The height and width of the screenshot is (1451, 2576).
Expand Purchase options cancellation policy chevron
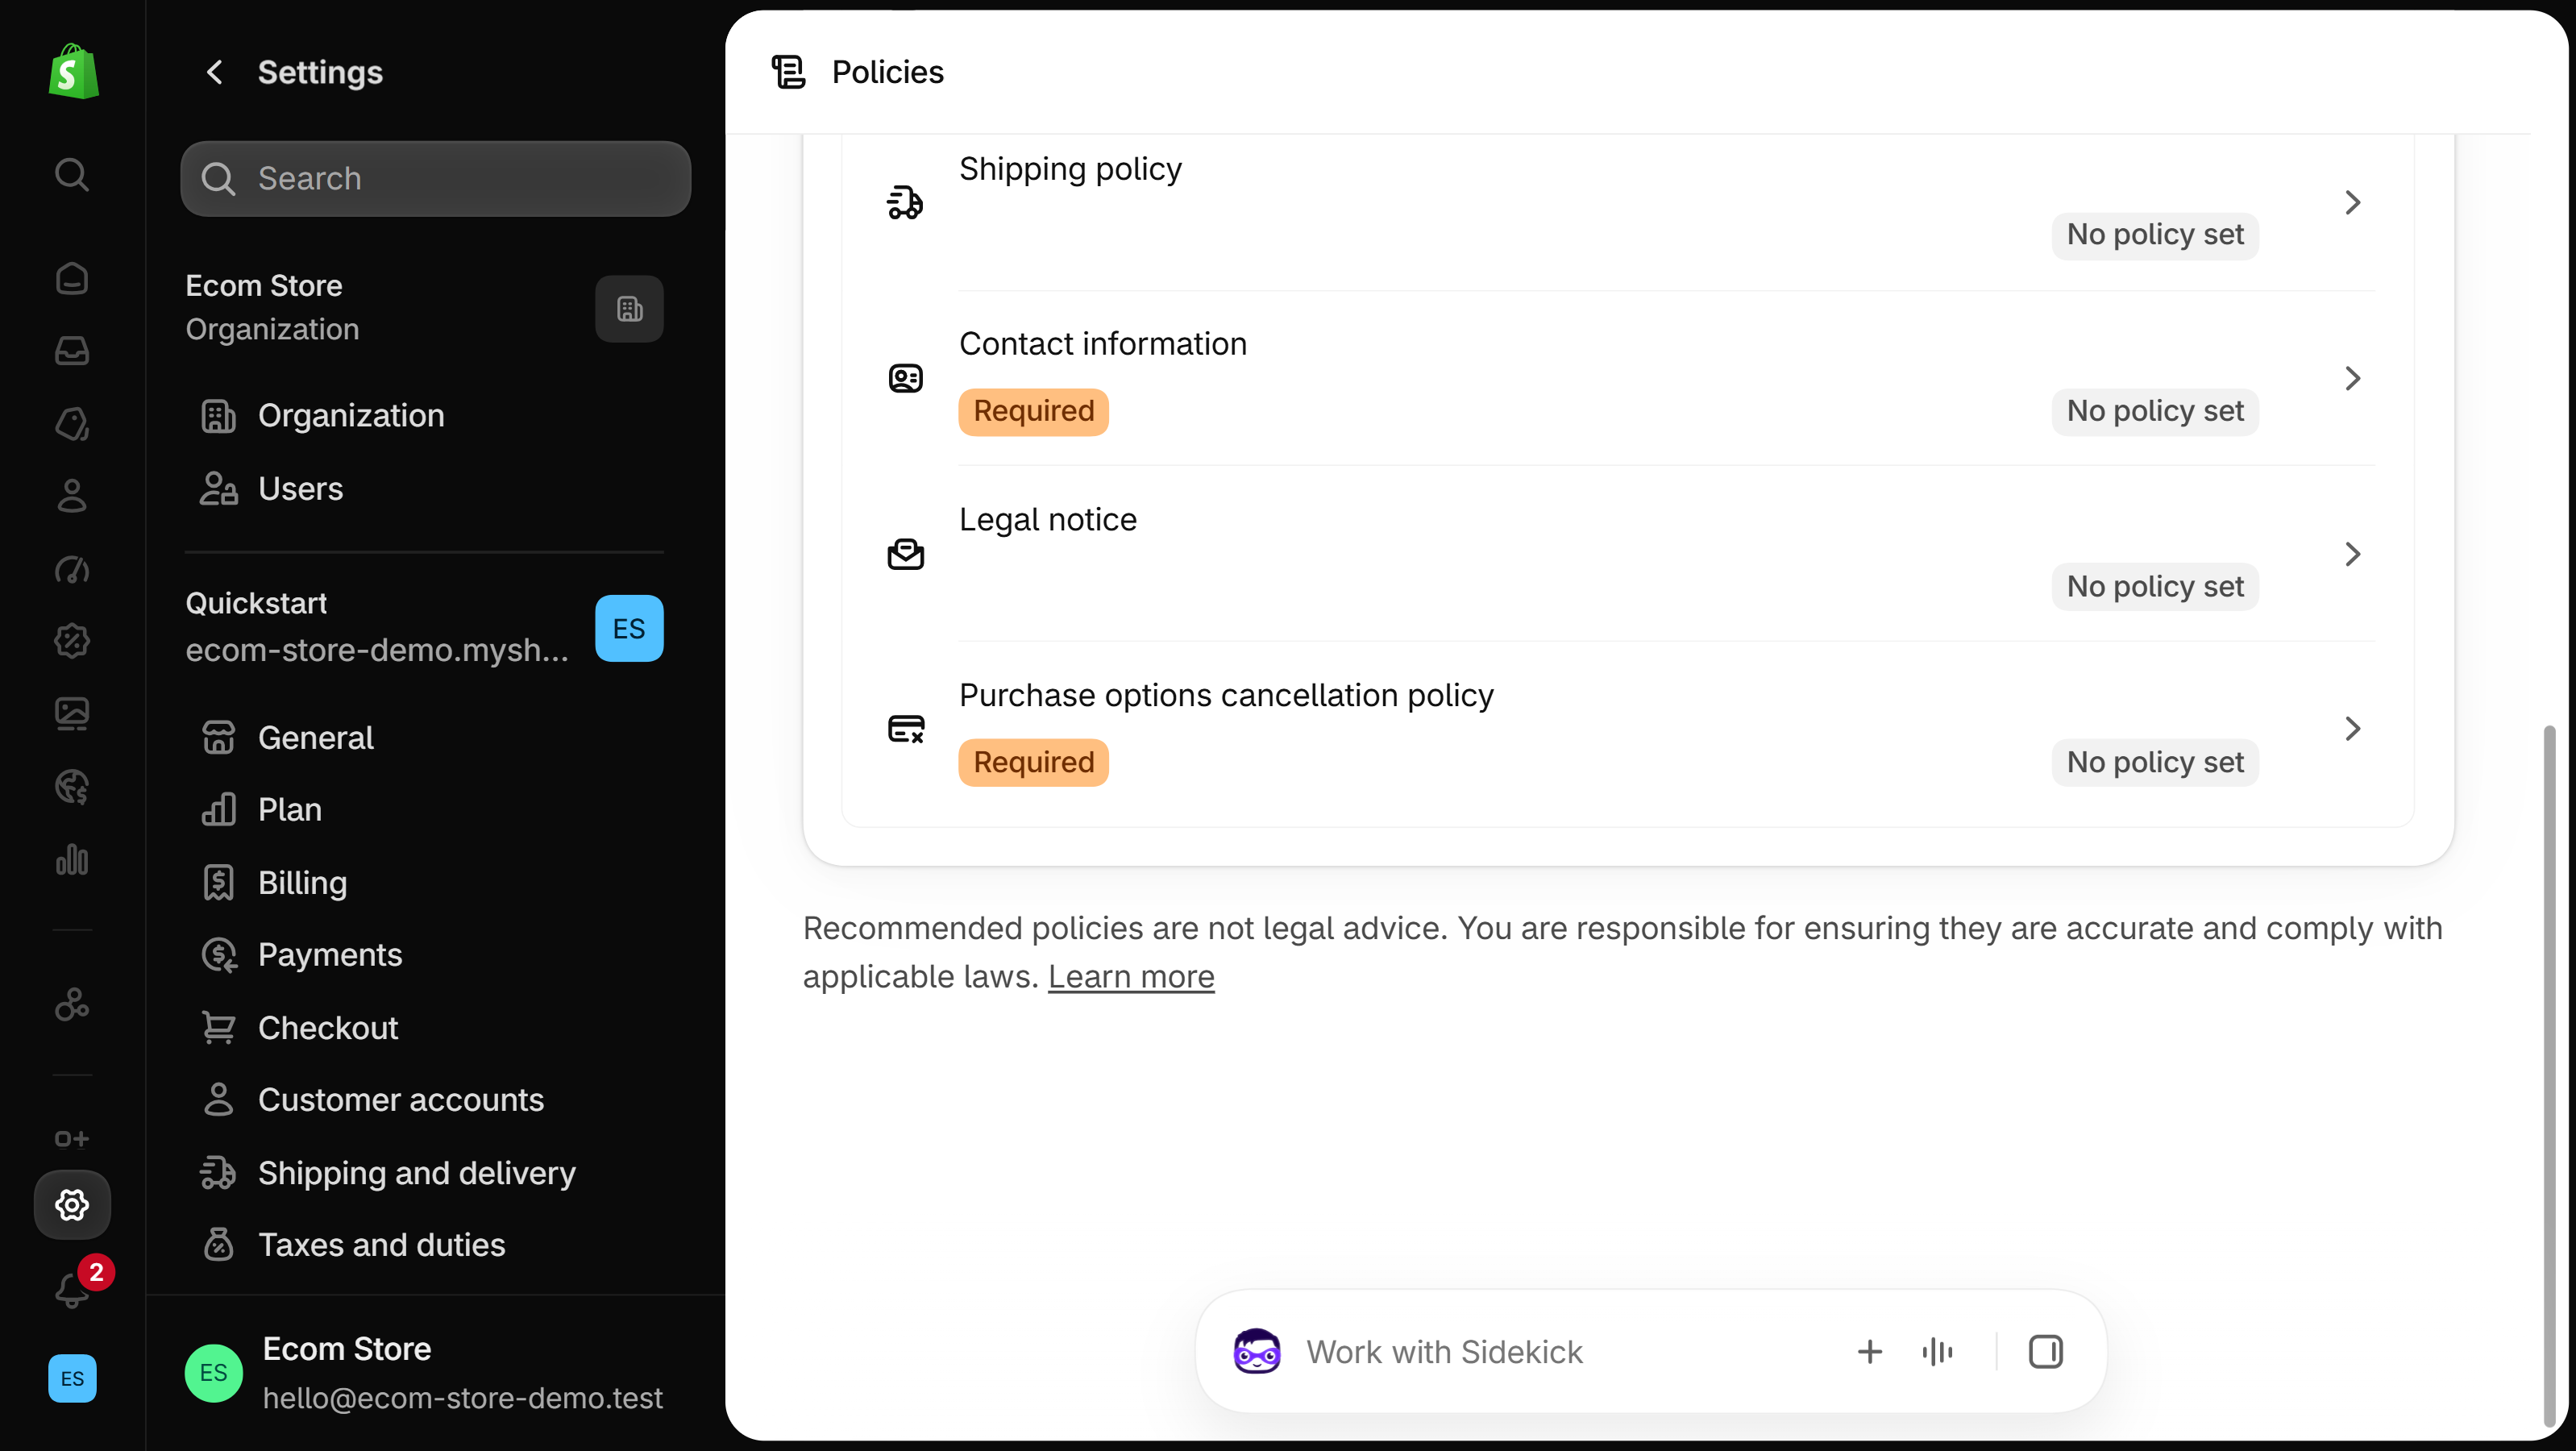(2352, 729)
